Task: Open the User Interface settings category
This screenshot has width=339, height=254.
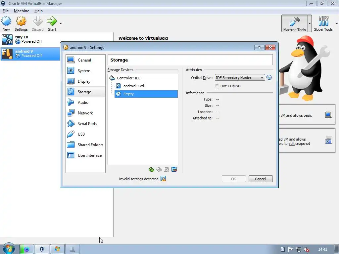Action: 85,155
